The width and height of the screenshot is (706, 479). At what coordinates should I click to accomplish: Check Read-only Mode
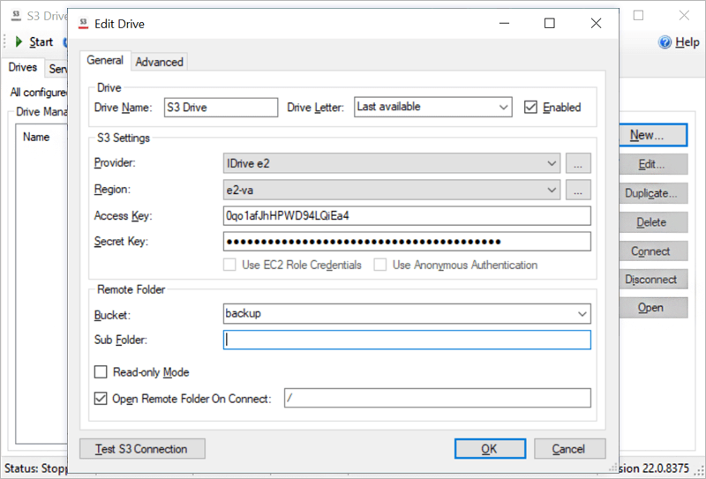[101, 372]
